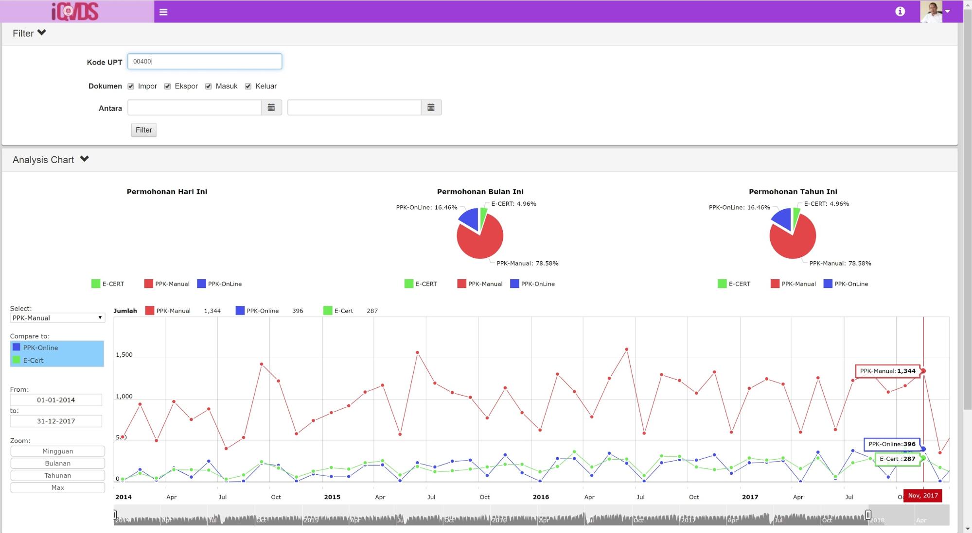The image size is (972, 533).
Task: Click the iQVDS logo
Action: tap(75, 11)
